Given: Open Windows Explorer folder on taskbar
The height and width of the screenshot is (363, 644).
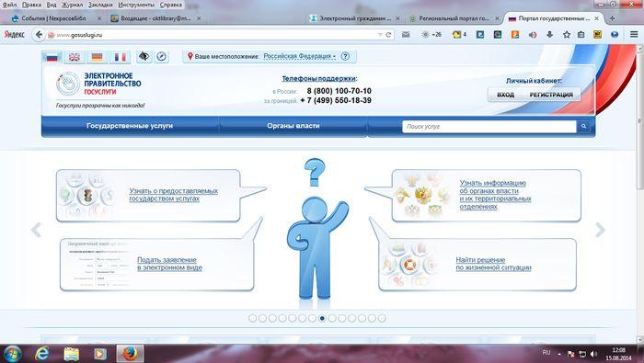Looking at the screenshot, I should click(x=71, y=354).
